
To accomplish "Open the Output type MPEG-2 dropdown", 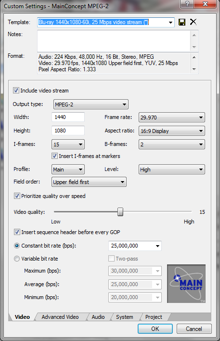I will [91, 105].
